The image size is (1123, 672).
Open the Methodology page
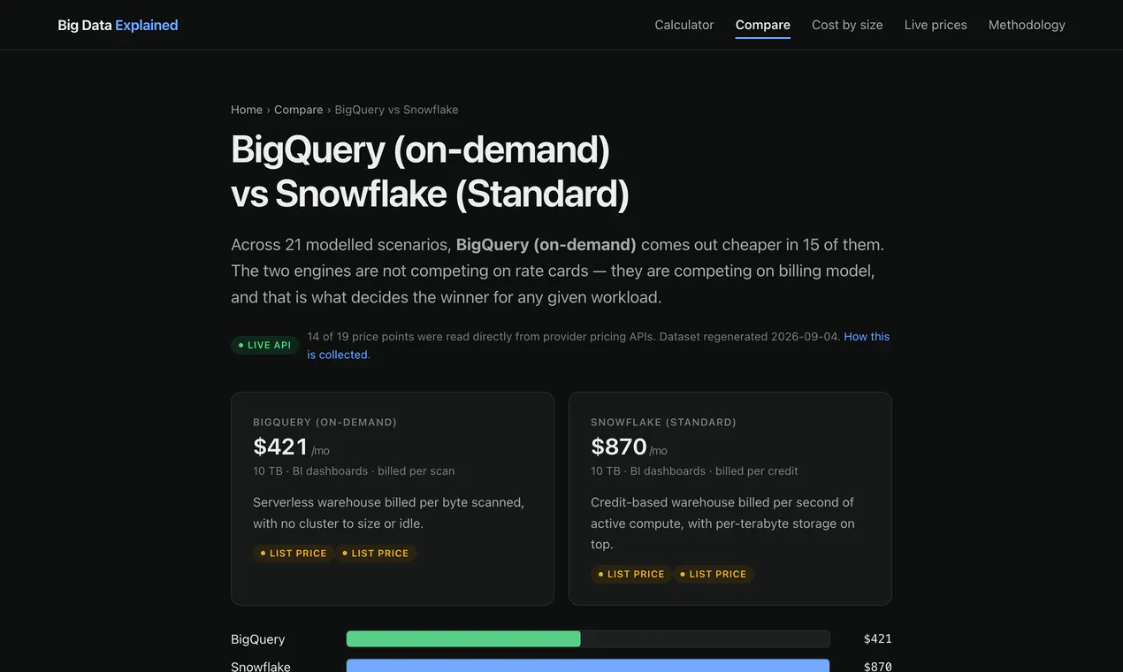coord(1027,25)
